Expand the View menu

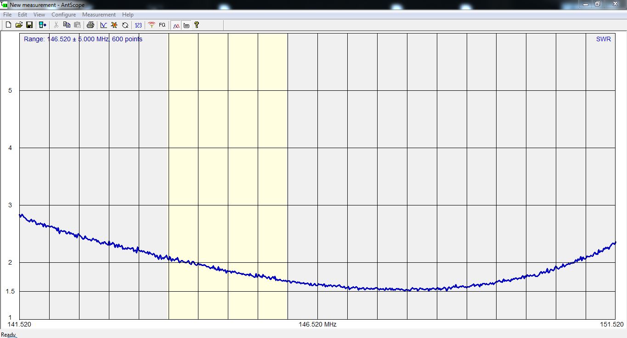(39, 15)
